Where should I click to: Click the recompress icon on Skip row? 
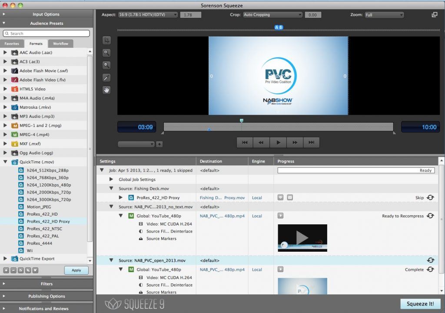pyautogui.click(x=430, y=197)
